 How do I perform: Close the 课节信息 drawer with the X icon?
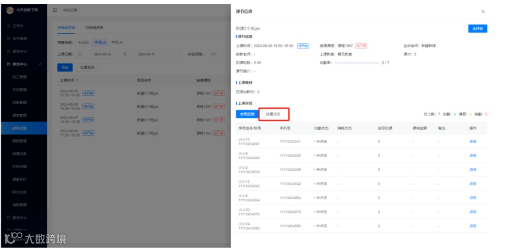click(x=483, y=11)
